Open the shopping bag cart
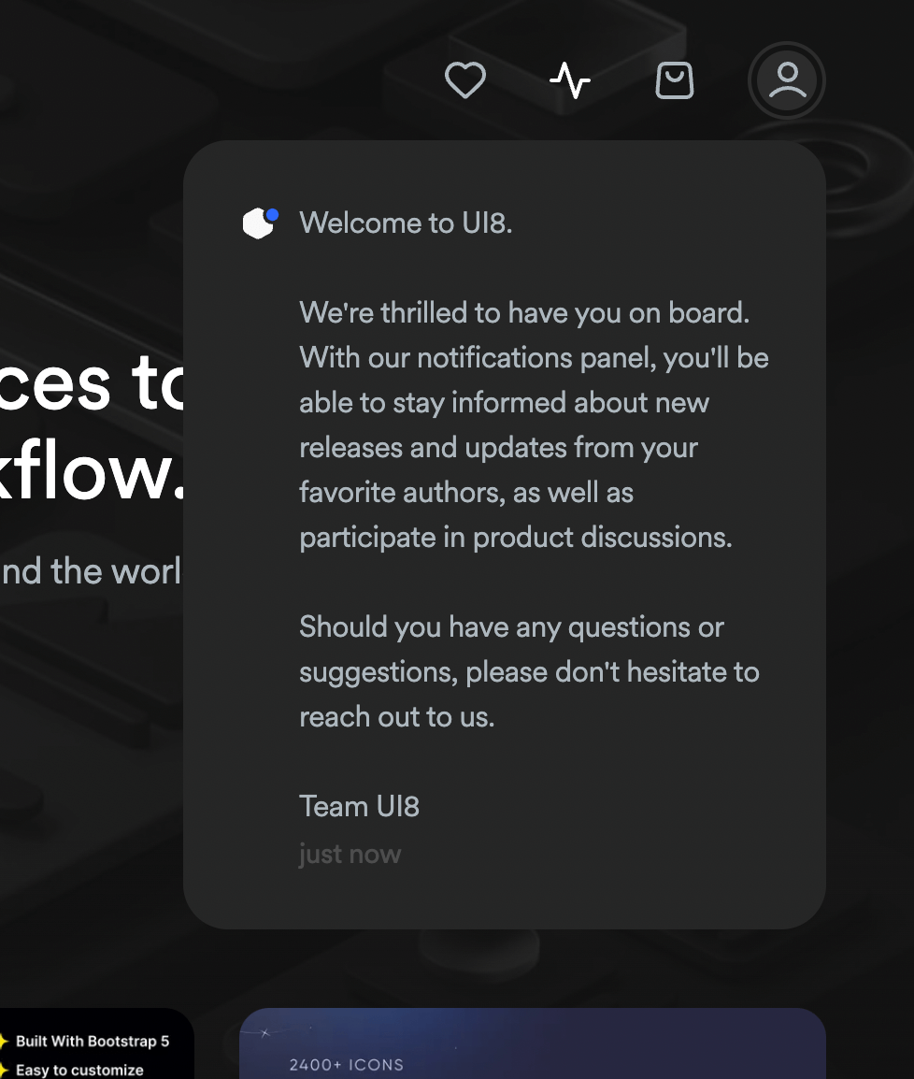This screenshot has width=914, height=1079. tap(675, 80)
